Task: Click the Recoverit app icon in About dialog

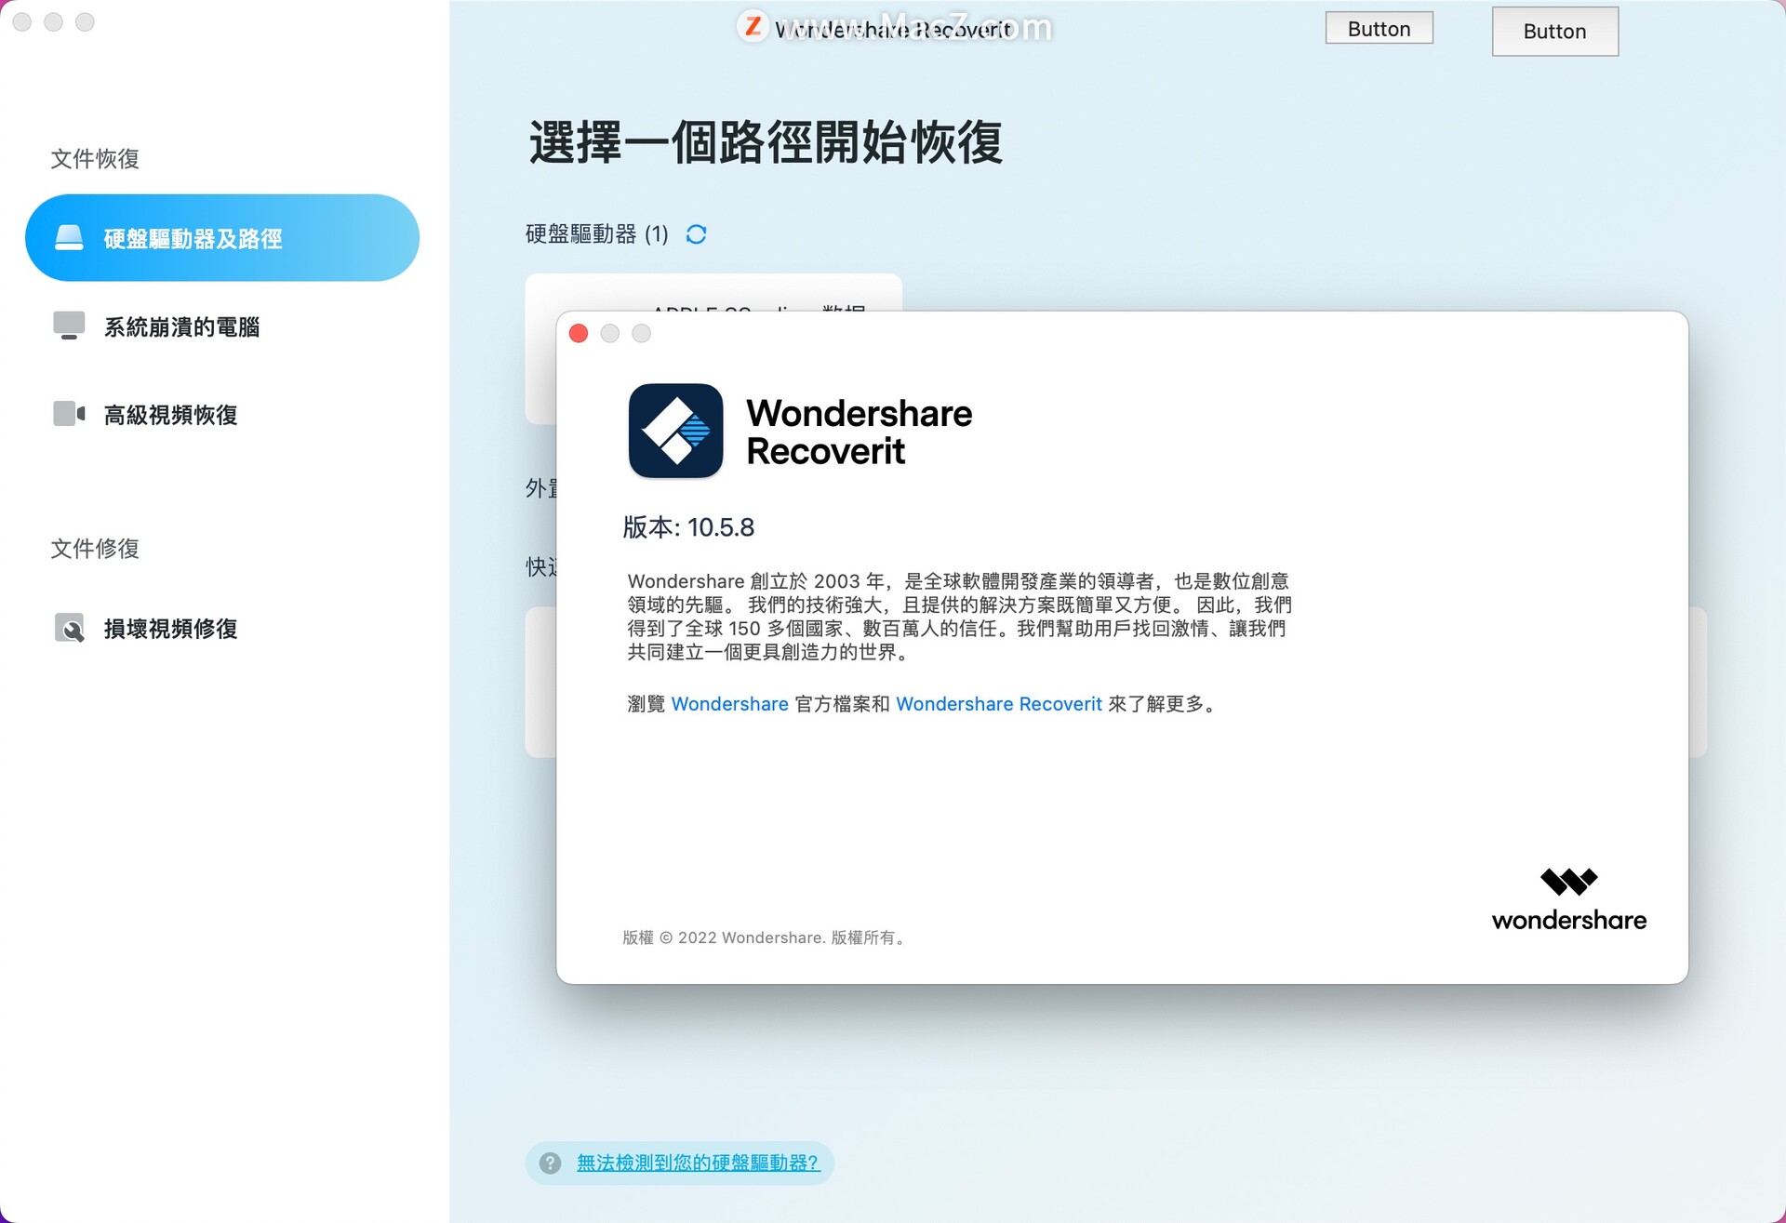Action: click(675, 431)
